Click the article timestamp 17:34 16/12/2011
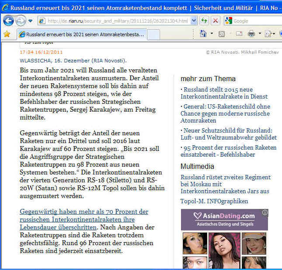The width and height of the screenshot is (282, 270). click(41, 52)
